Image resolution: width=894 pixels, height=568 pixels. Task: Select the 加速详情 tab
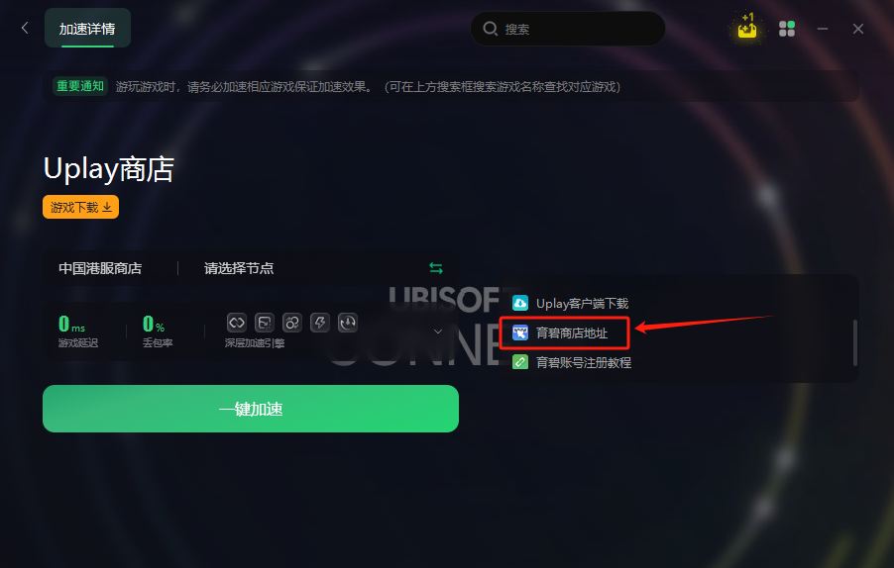87,29
